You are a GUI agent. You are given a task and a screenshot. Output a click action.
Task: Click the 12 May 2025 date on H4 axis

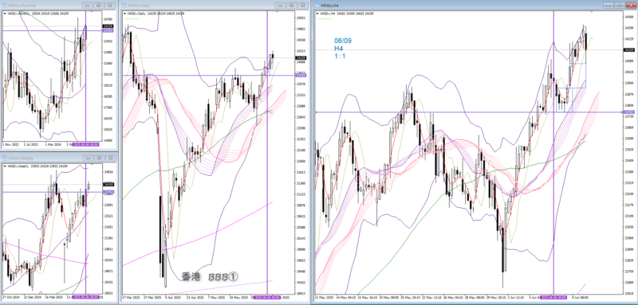click(323, 297)
